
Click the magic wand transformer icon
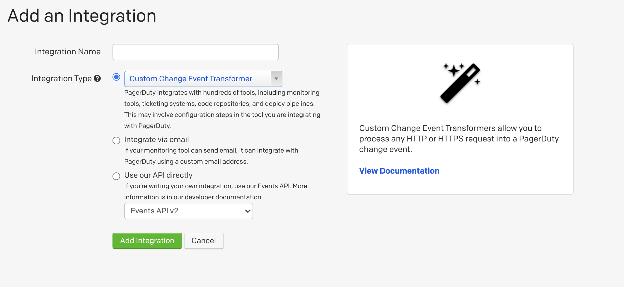(x=460, y=83)
